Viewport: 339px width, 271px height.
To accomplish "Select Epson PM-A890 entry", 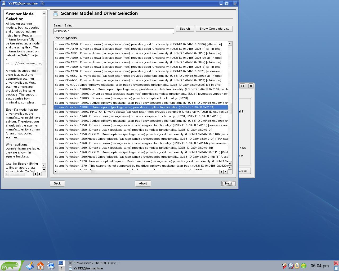I will 141,53.
